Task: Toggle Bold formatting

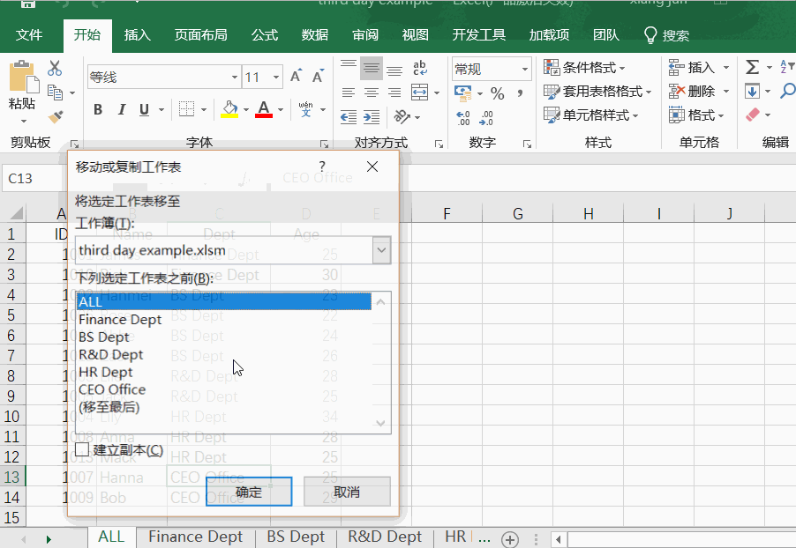Action: (x=98, y=109)
